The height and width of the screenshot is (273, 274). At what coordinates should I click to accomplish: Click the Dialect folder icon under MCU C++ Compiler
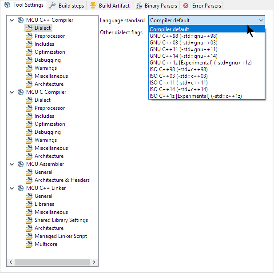pyautogui.click(x=29, y=28)
